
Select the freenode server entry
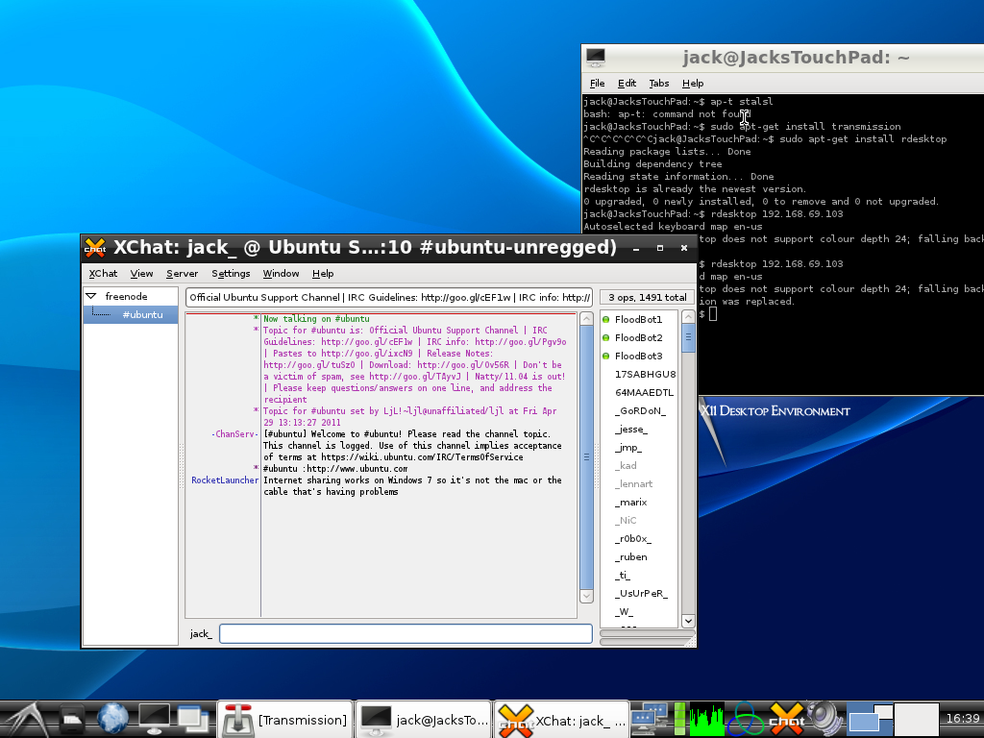pos(126,296)
